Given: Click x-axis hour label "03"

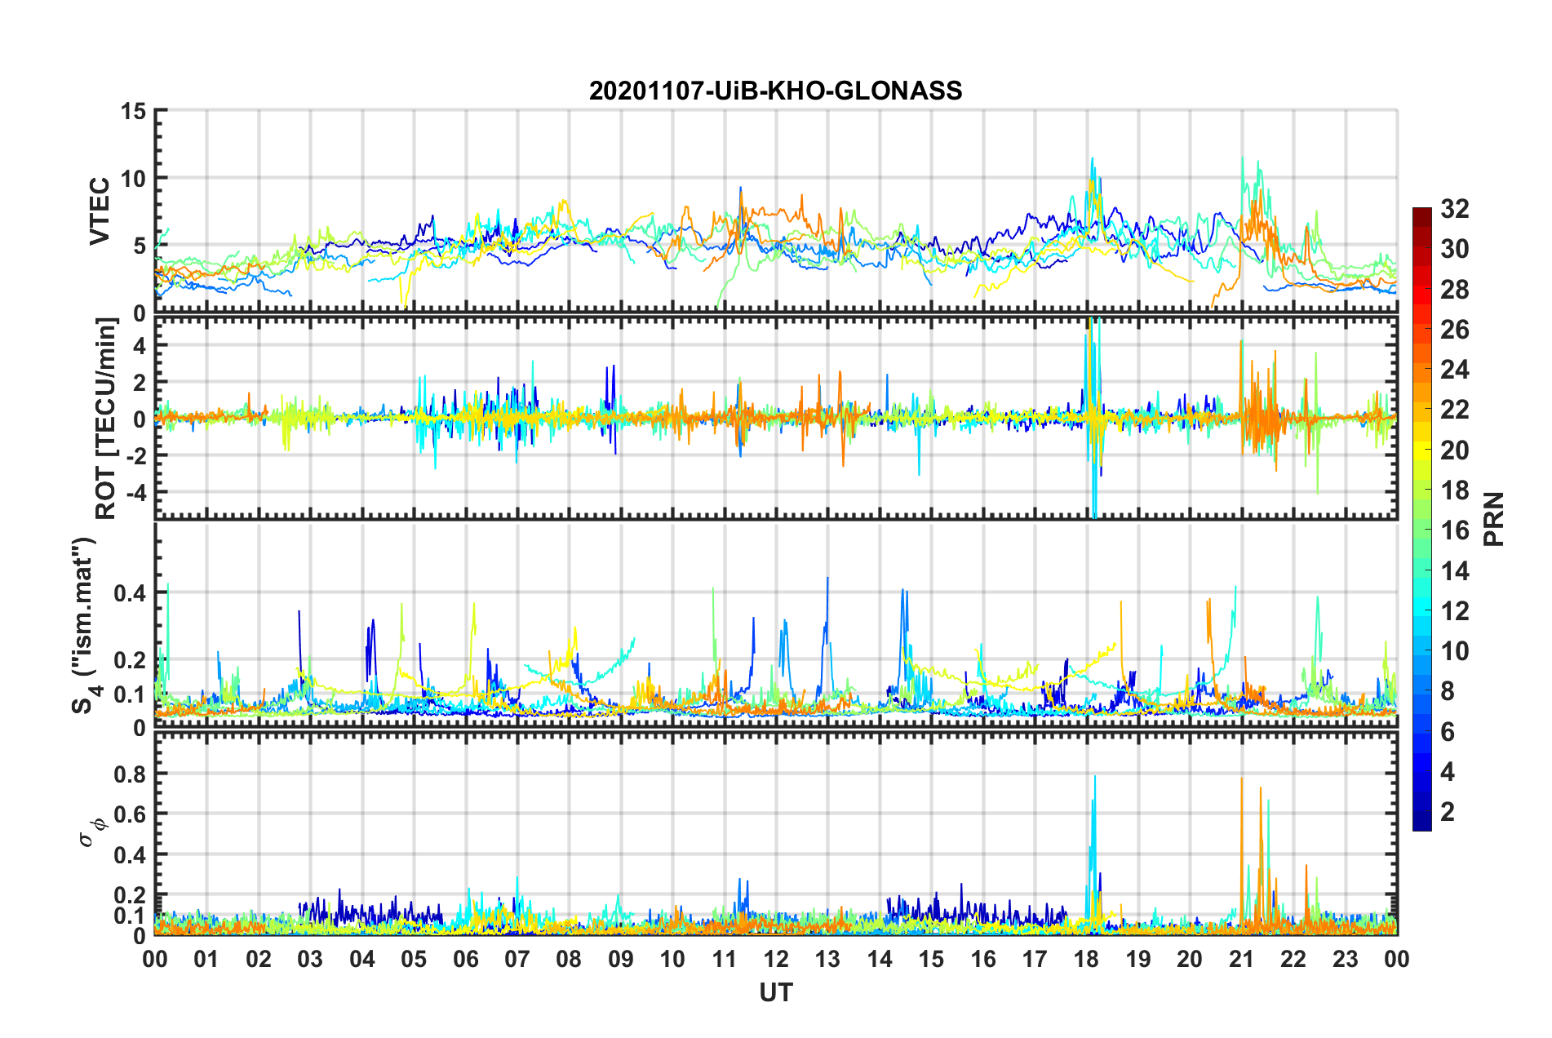Looking at the screenshot, I should [x=310, y=959].
